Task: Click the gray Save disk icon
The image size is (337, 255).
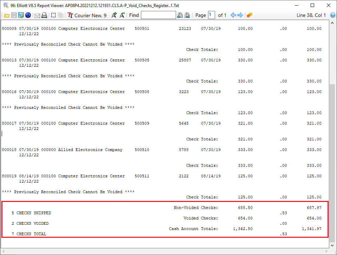Action: point(14,15)
